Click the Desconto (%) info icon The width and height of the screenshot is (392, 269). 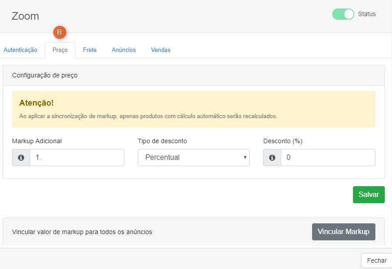pos(272,158)
